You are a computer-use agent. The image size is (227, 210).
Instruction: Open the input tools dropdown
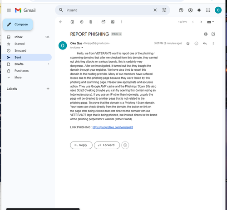point(210,22)
